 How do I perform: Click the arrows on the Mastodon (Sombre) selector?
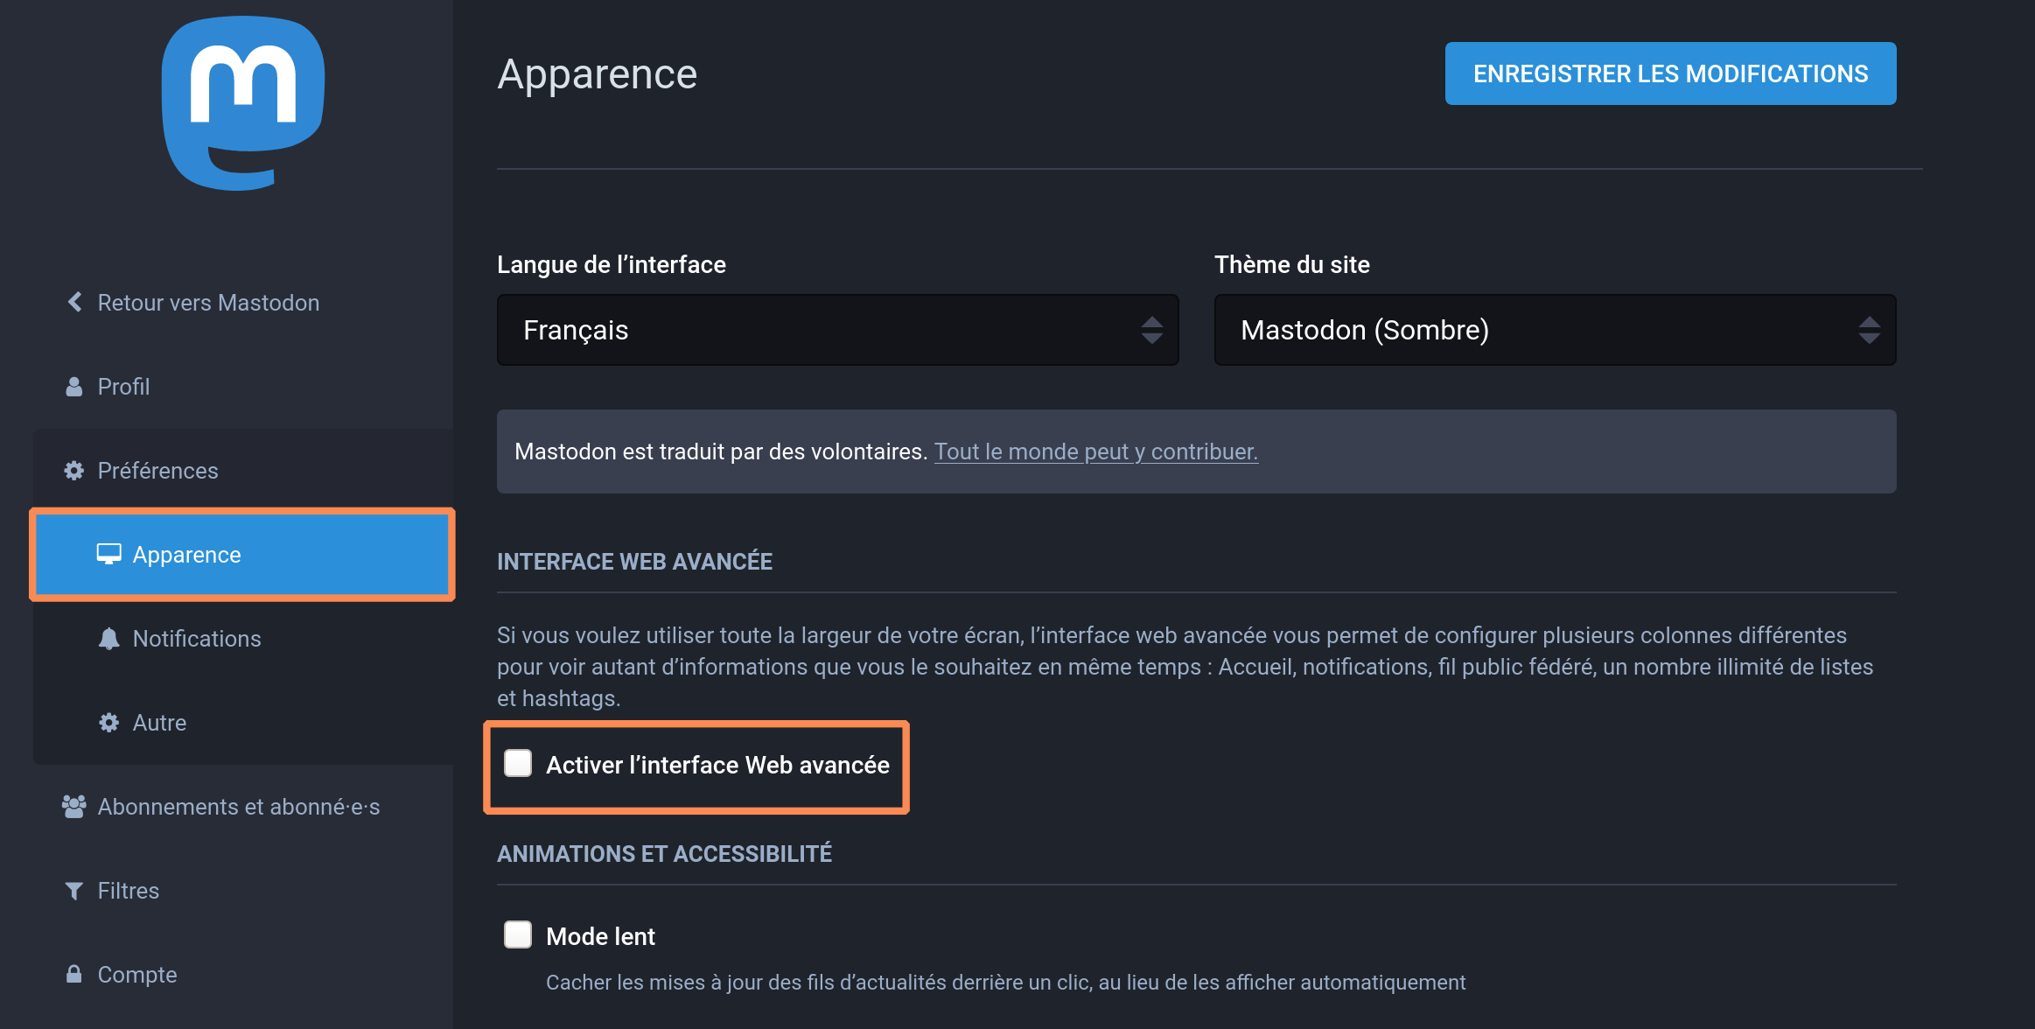click(1869, 330)
